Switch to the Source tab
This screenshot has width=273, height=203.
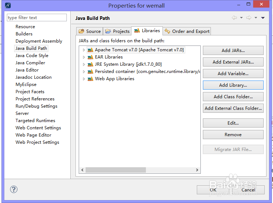(x=90, y=31)
